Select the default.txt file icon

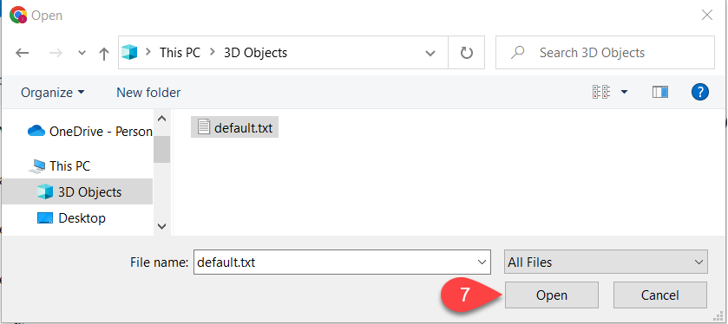pyautogui.click(x=204, y=126)
